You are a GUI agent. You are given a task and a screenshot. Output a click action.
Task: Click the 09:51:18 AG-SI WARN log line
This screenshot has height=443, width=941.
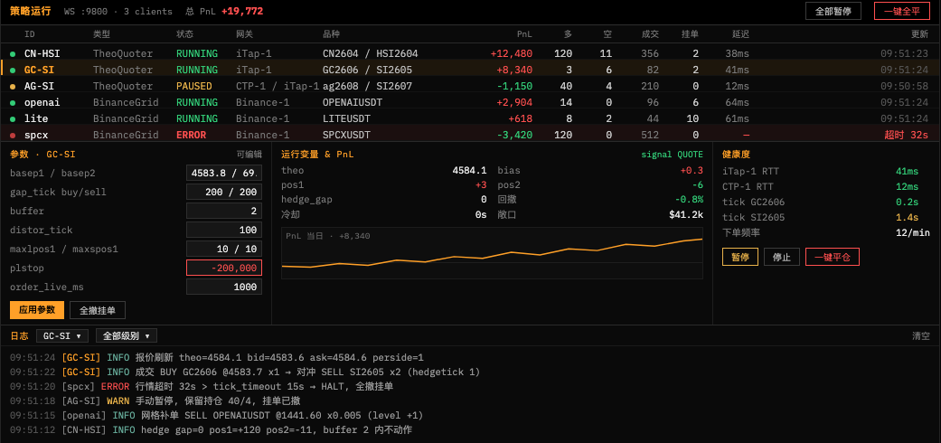(x=155, y=401)
